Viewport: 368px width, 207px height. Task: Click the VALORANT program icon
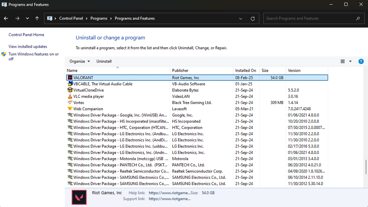pyautogui.click(x=71, y=77)
